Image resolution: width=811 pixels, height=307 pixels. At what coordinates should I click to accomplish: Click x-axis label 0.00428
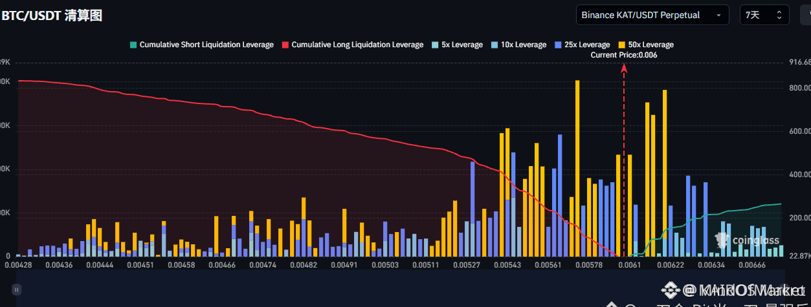(x=17, y=265)
